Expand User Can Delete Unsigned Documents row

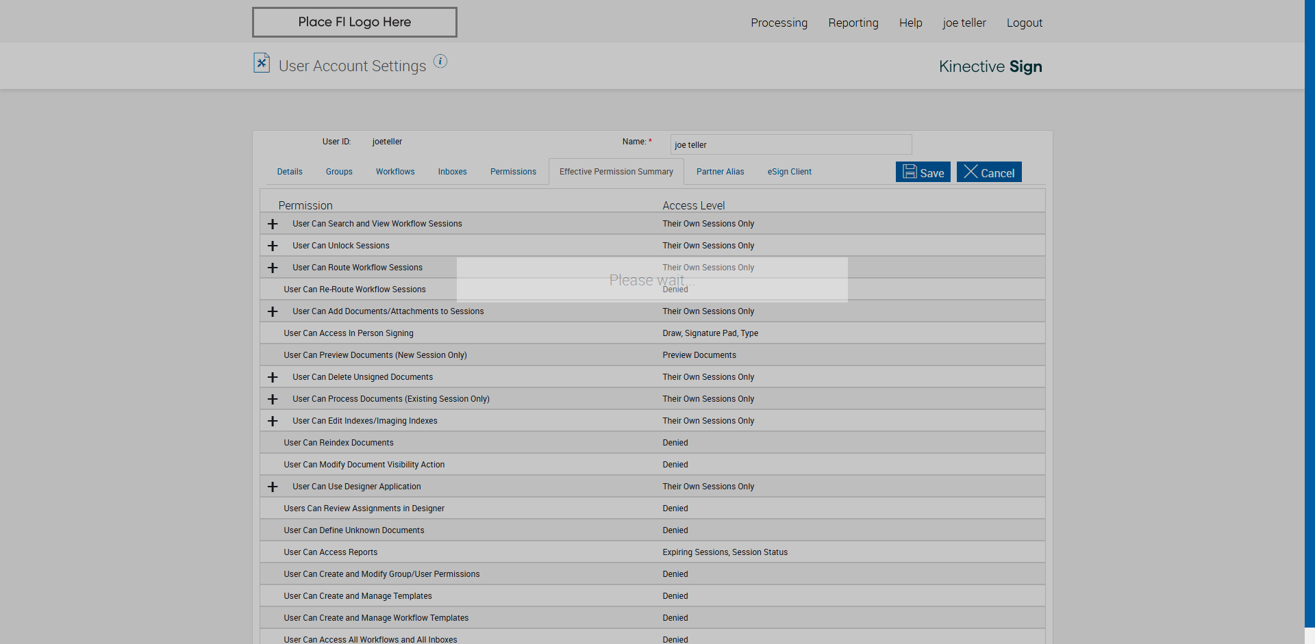[273, 378]
